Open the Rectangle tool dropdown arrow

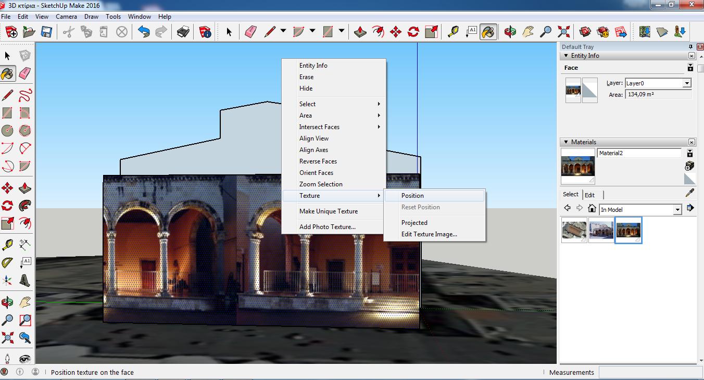click(x=342, y=31)
